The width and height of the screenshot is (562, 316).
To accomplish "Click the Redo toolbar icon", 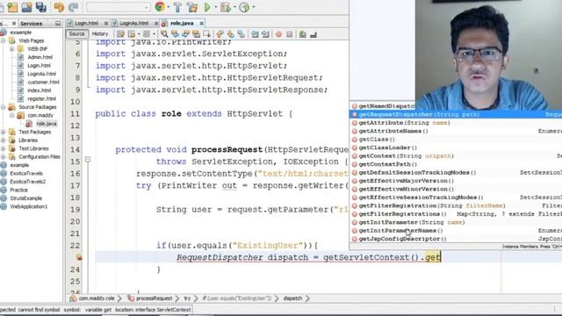I will [x=73, y=7].
